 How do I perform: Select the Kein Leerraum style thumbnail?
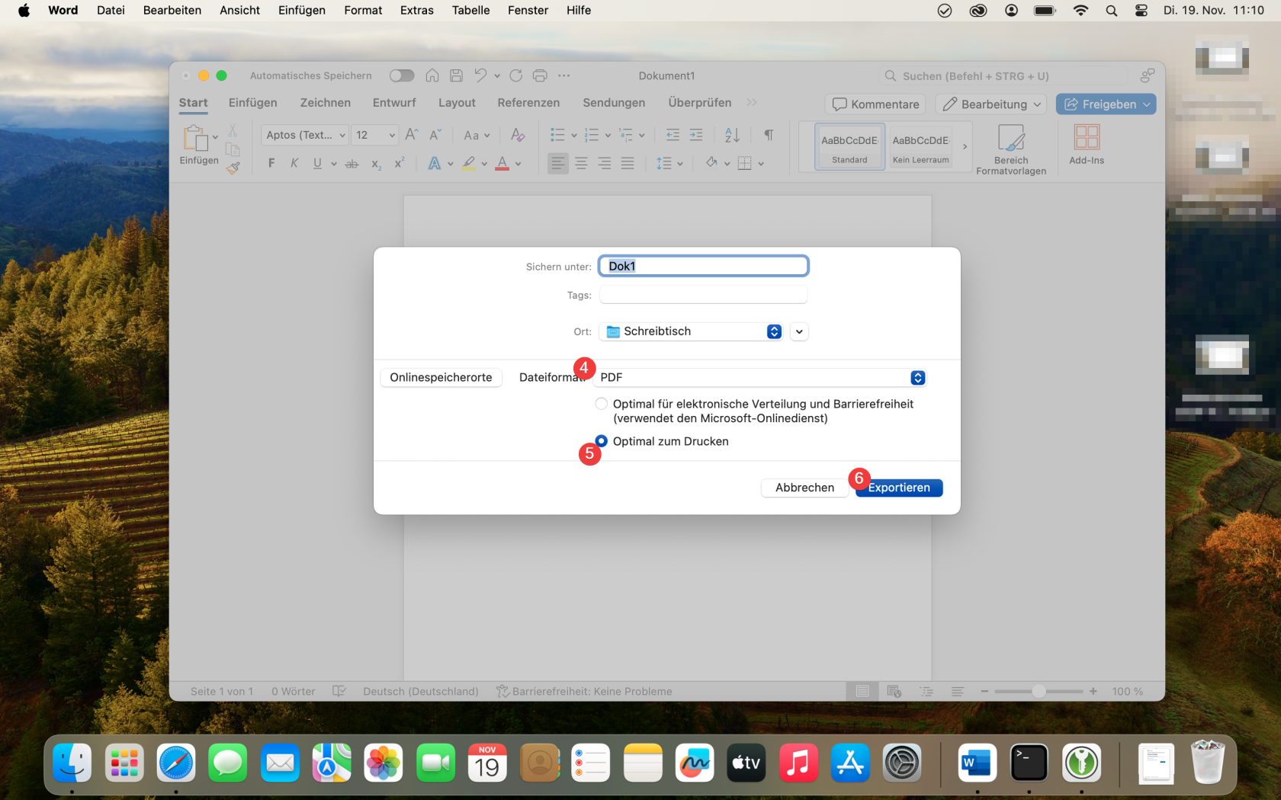pos(921,146)
